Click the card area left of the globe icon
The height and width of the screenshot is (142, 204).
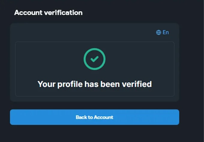click(x=90, y=32)
